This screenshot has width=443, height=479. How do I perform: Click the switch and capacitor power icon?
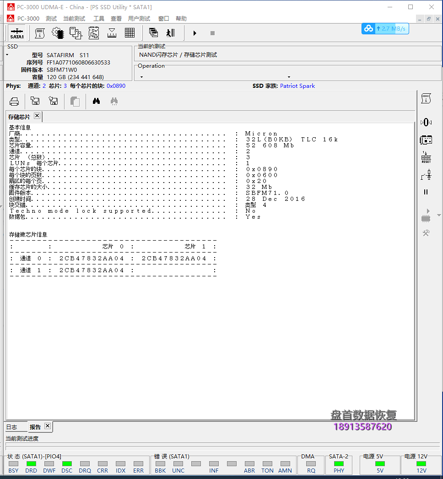(426, 175)
